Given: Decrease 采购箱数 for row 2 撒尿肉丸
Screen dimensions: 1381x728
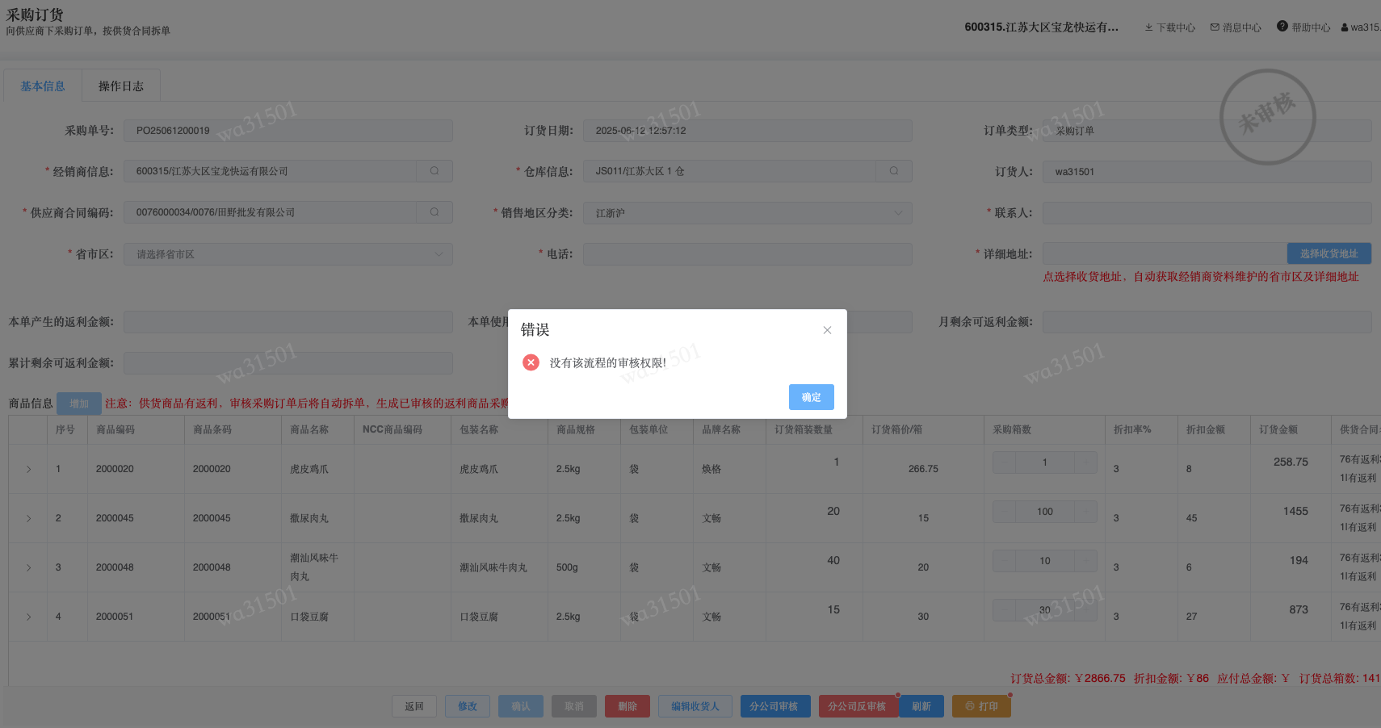Looking at the screenshot, I should [1005, 512].
